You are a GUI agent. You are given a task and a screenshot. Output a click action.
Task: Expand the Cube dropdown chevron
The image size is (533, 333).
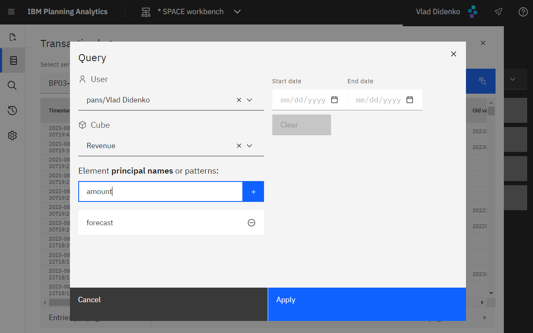(249, 146)
